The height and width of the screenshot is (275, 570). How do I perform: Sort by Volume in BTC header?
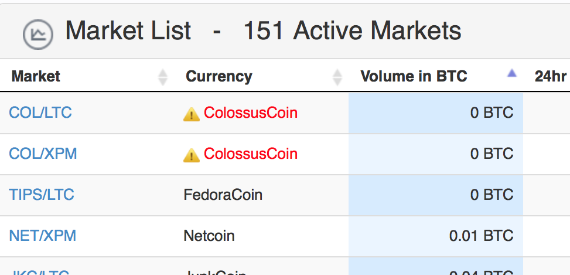point(414,76)
